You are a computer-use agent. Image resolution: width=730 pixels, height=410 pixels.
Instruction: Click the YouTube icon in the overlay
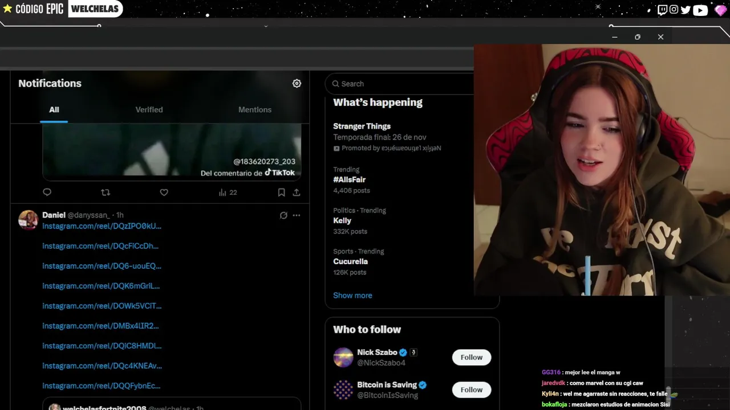click(700, 10)
